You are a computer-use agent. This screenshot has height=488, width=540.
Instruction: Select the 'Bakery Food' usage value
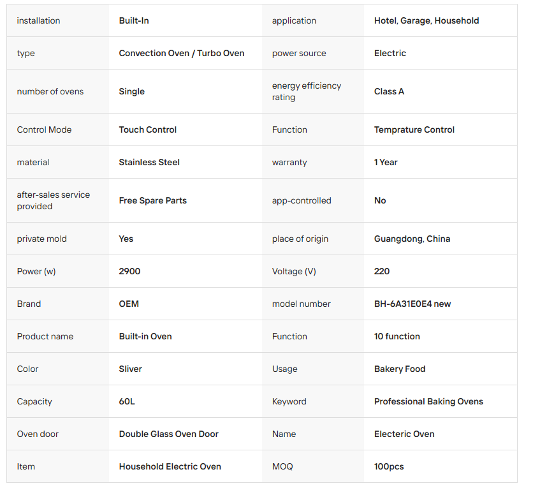(400, 369)
